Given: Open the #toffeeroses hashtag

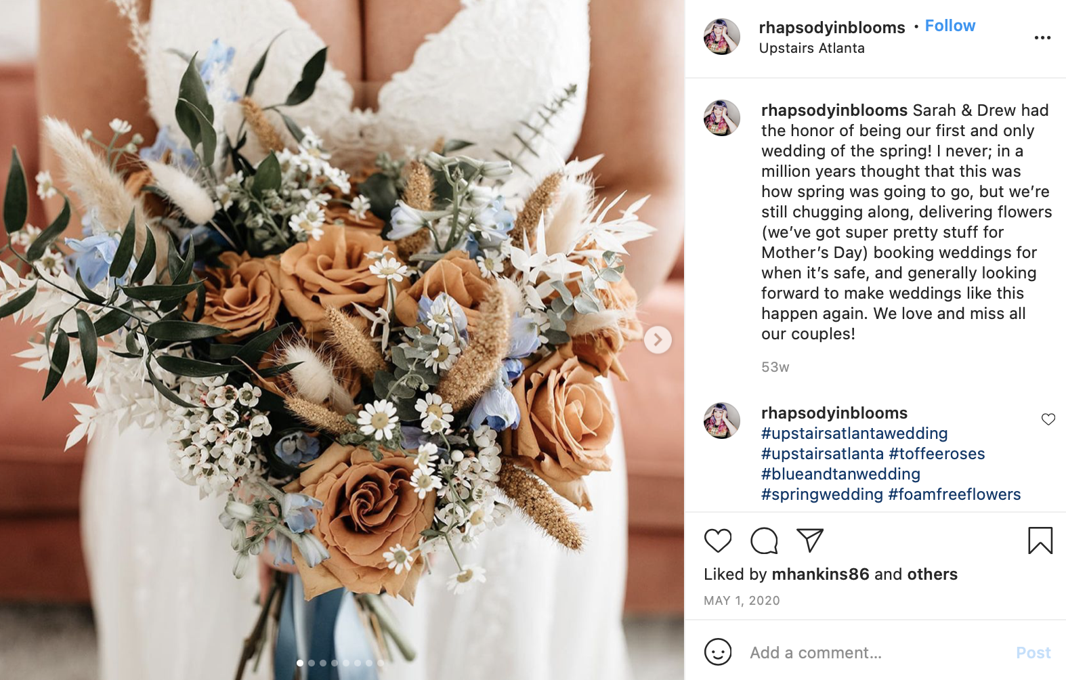Looking at the screenshot, I should (937, 454).
